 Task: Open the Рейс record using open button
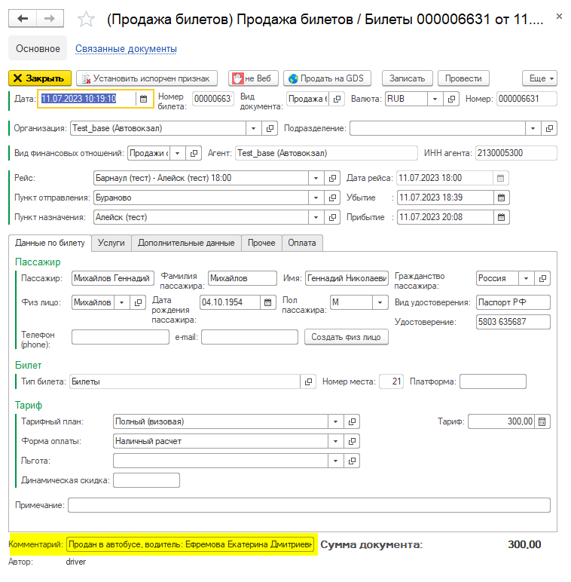[x=334, y=178]
